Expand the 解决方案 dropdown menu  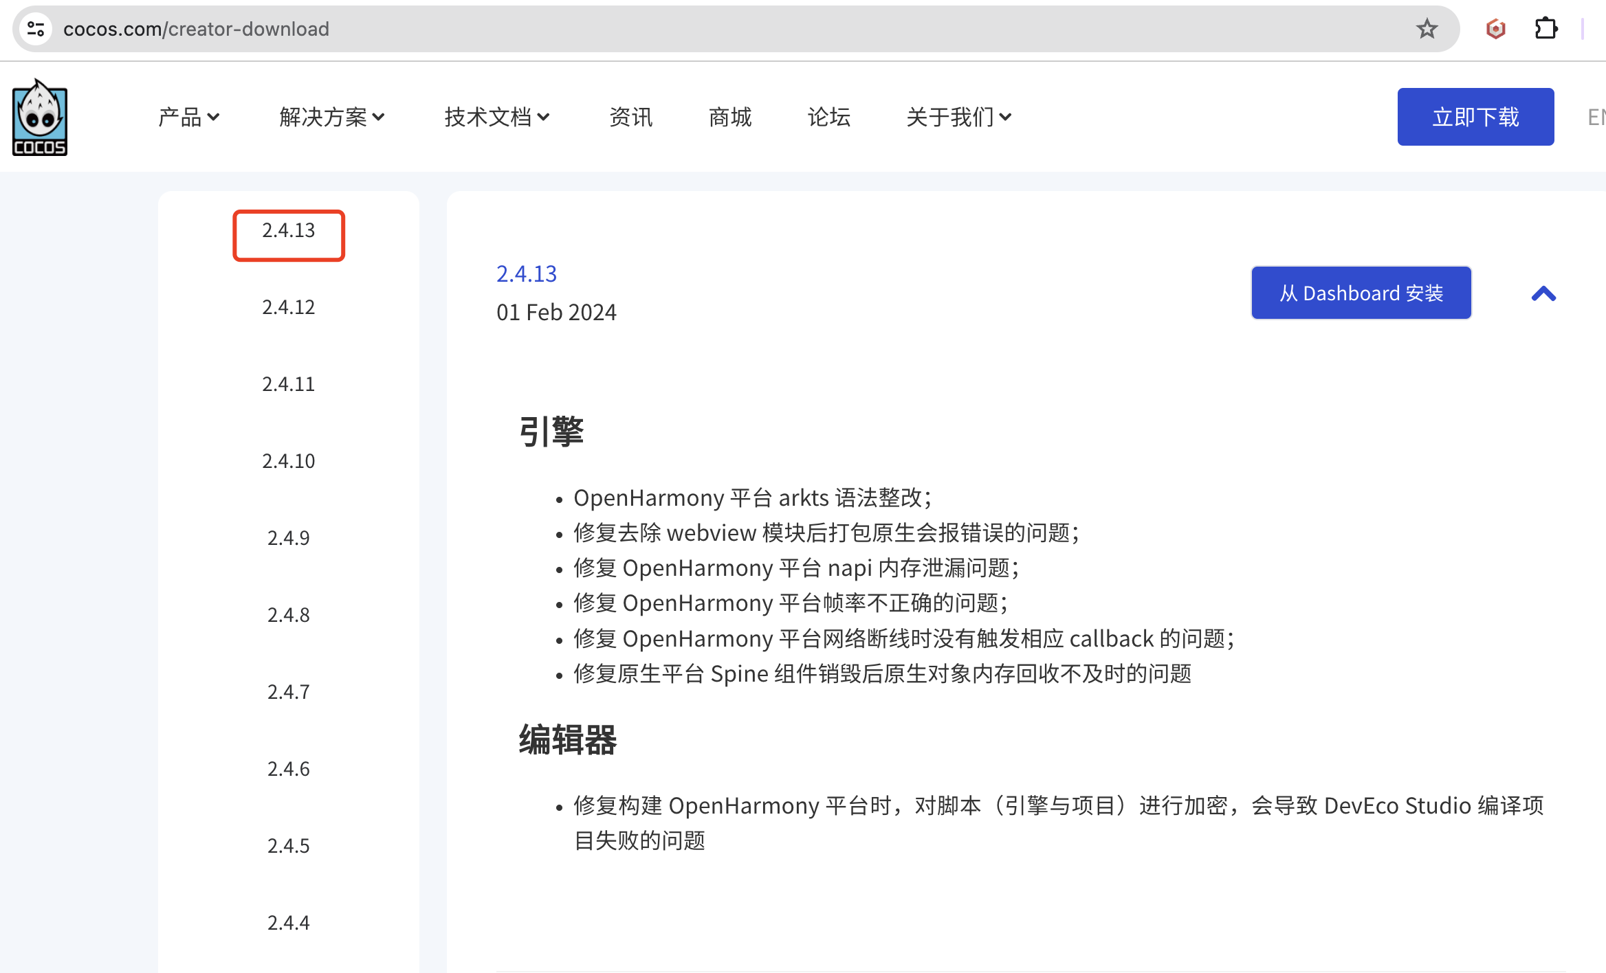pyautogui.click(x=331, y=118)
